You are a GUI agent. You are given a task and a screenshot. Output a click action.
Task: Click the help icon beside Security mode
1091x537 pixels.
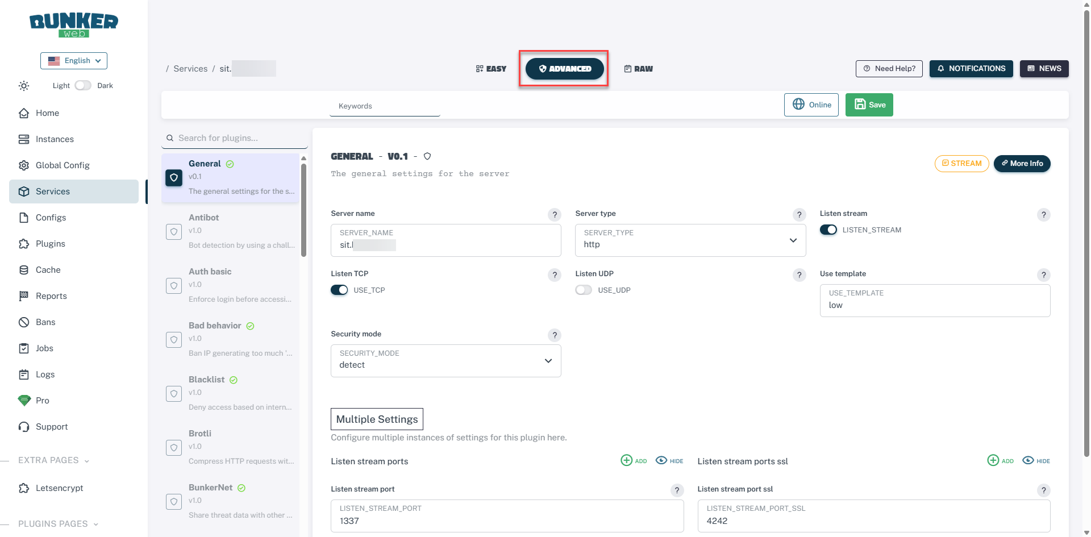(x=555, y=335)
